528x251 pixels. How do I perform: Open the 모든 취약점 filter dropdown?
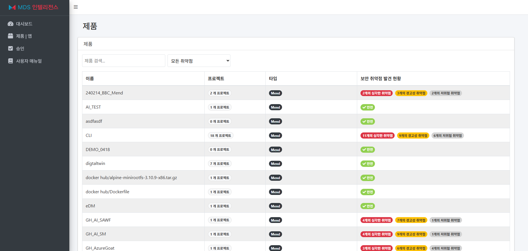click(199, 61)
